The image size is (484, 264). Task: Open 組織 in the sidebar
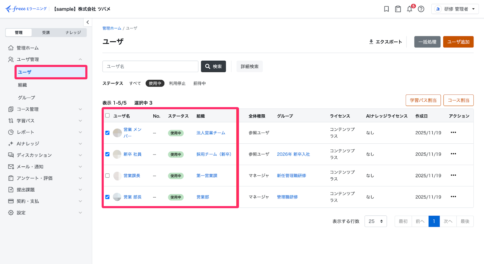coord(22,85)
